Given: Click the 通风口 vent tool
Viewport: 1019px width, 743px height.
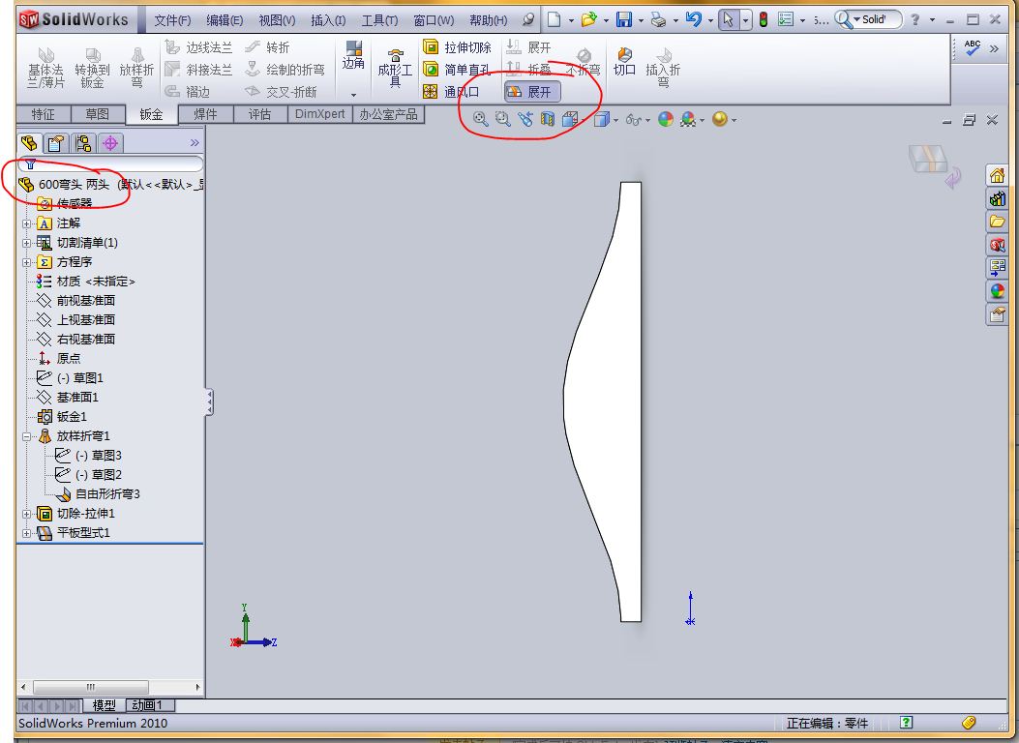Looking at the screenshot, I should 450,92.
